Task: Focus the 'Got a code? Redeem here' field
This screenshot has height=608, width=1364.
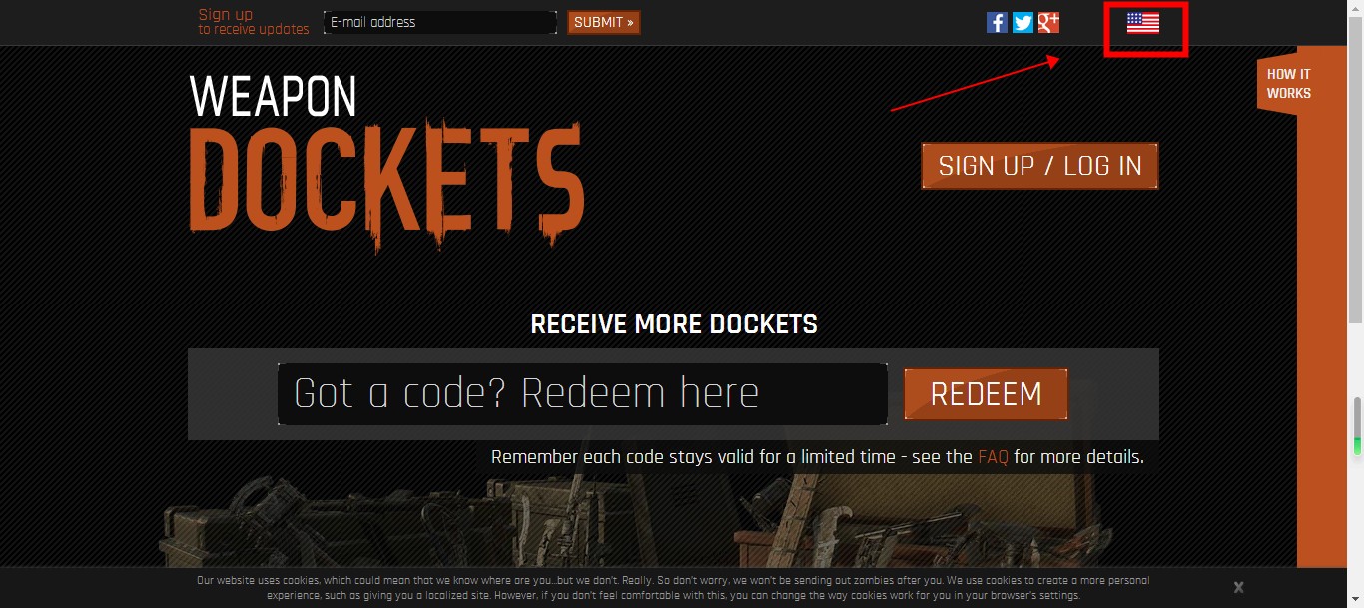Action: tap(582, 394)
